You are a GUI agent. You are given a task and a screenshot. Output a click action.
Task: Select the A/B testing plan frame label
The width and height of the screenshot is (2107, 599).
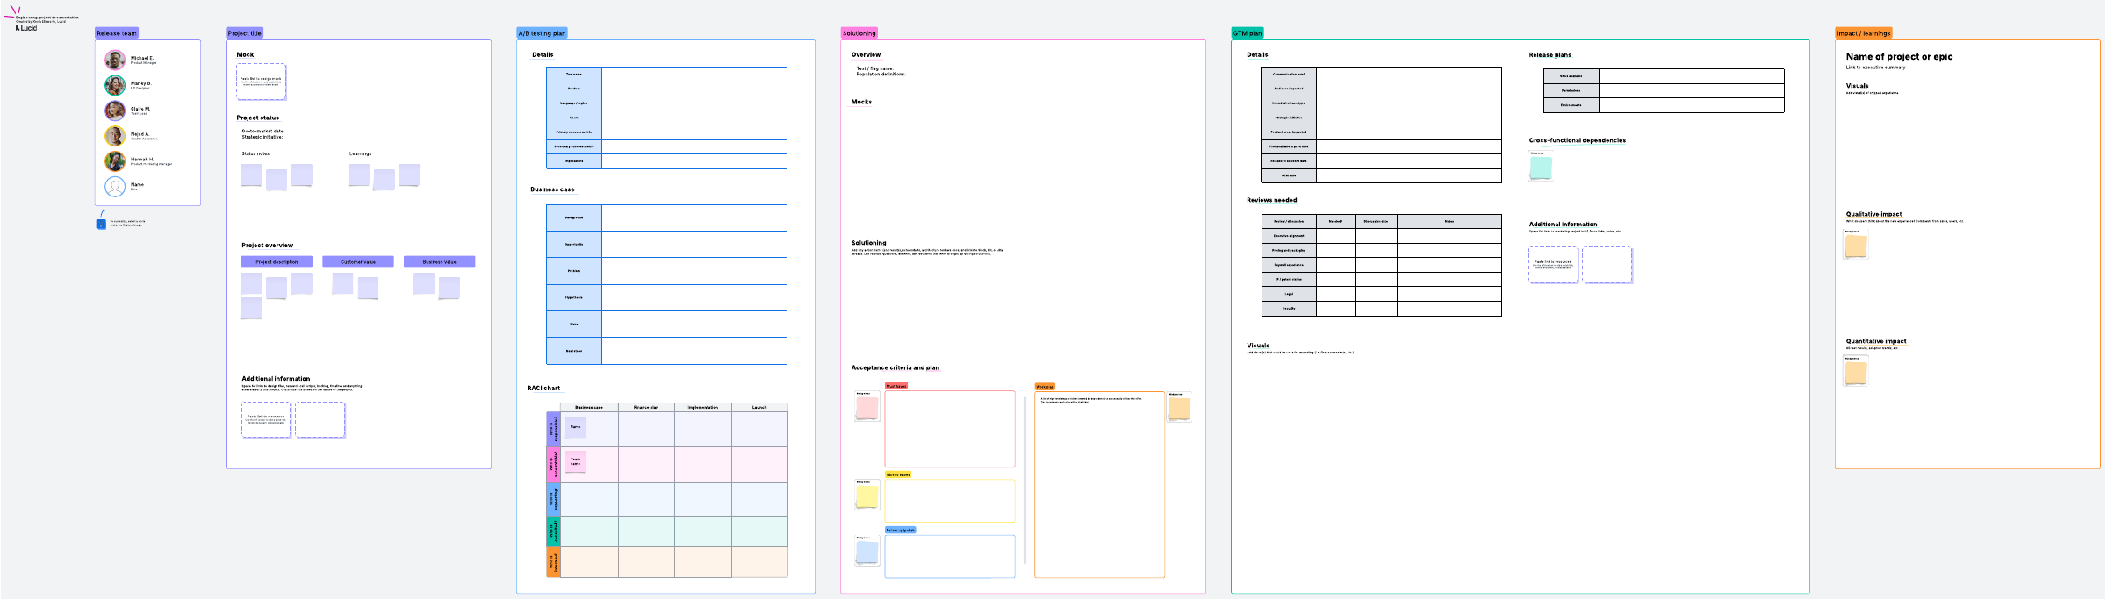click(542, 33)
